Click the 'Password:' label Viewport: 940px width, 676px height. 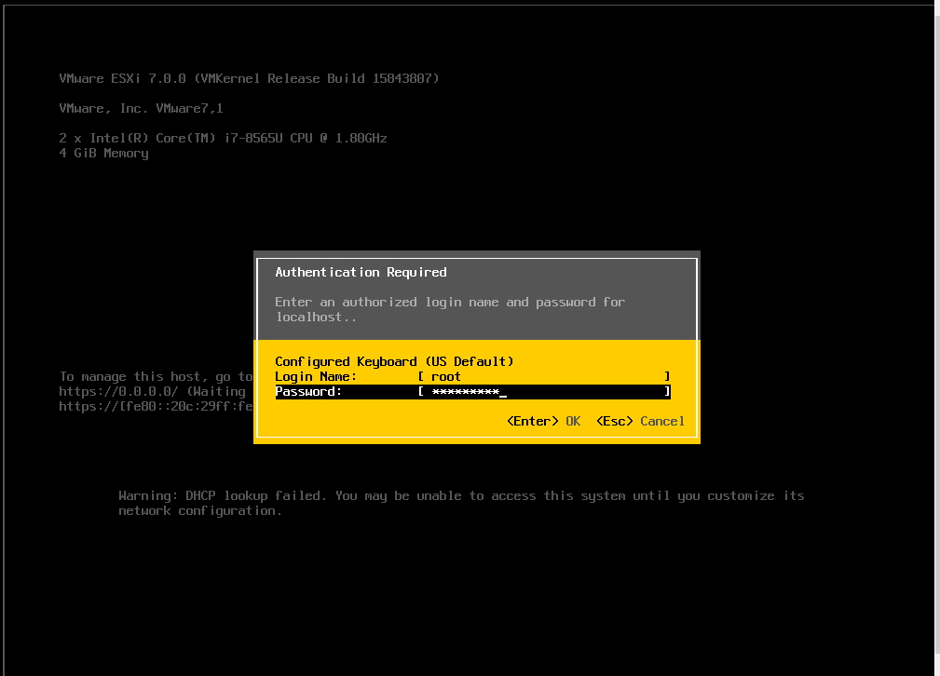tap(308, 391)
